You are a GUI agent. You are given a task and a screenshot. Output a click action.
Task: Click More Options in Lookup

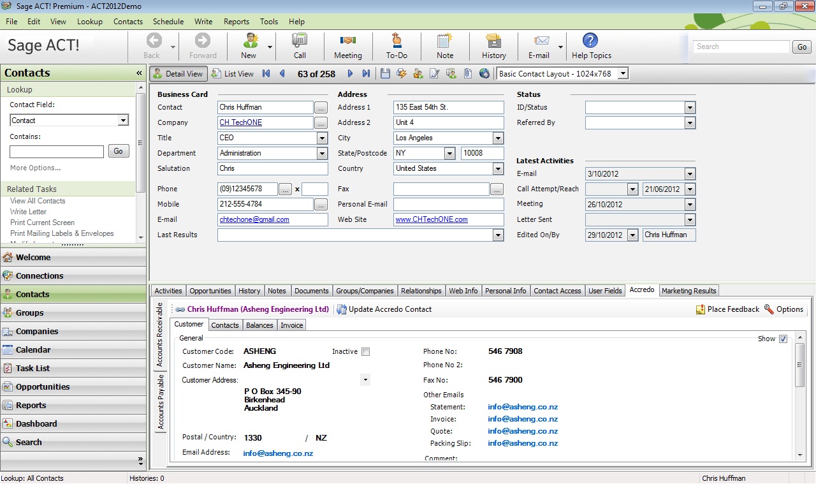pyautogui.click(x=35, y=168)
